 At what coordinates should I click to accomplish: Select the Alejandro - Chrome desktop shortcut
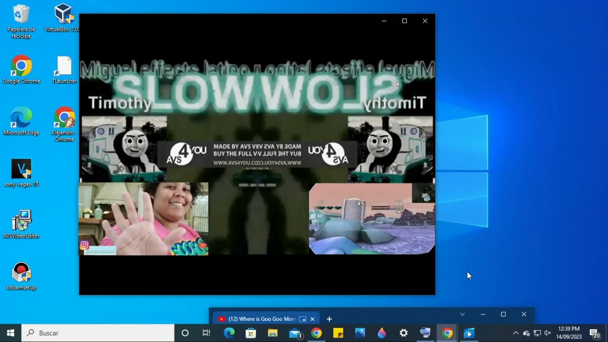click(64, 125)
